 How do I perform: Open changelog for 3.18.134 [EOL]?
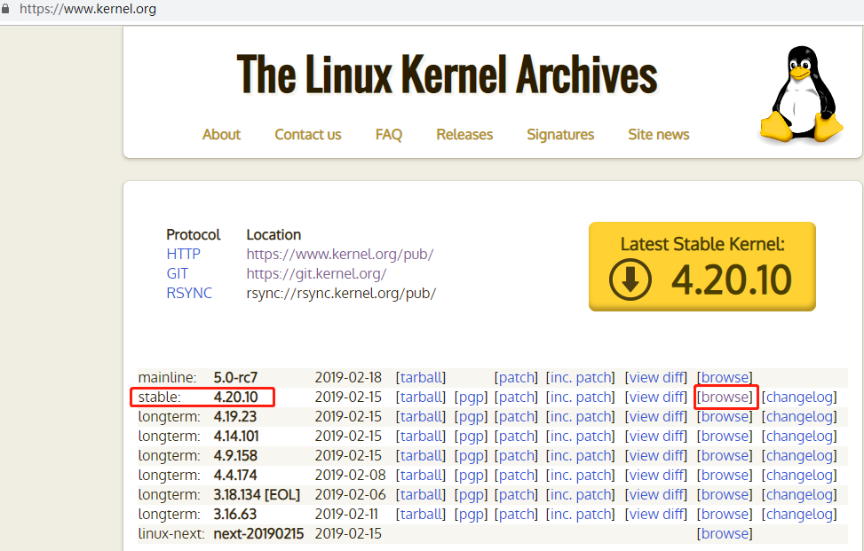799,495
